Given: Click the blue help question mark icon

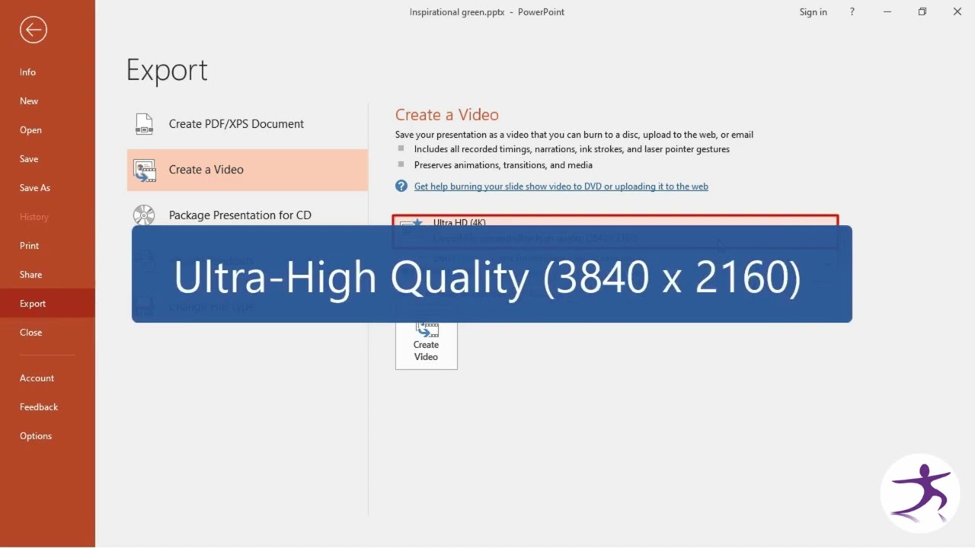Looking at the screenshot, I should [x=401, y=186].
